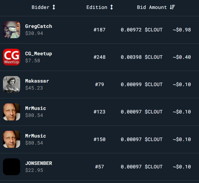Image resolution: width=199 pixels, height=183 pixels.
Task: Sort by Bidder using arrow icon
Action: [54, 7]
